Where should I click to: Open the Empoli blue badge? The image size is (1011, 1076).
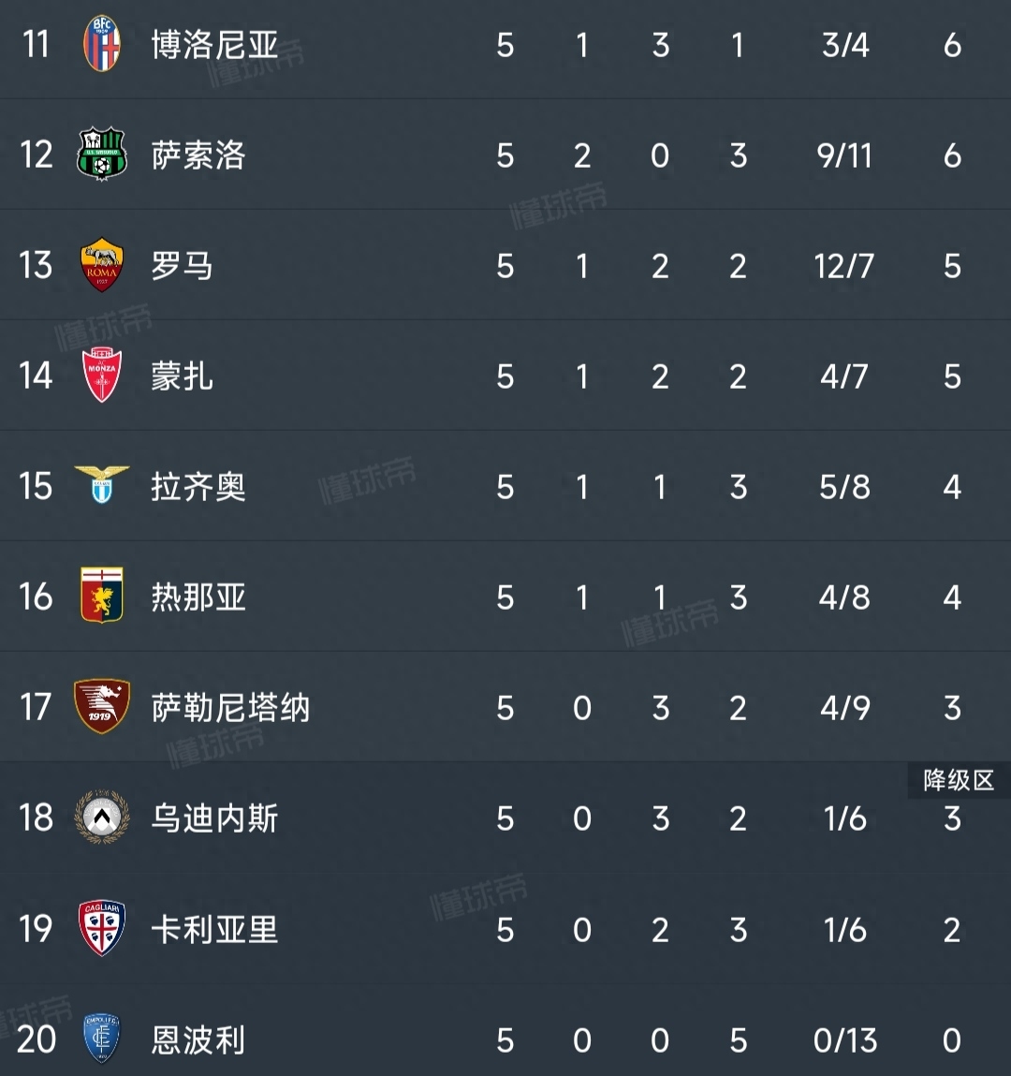[101, 1039]
